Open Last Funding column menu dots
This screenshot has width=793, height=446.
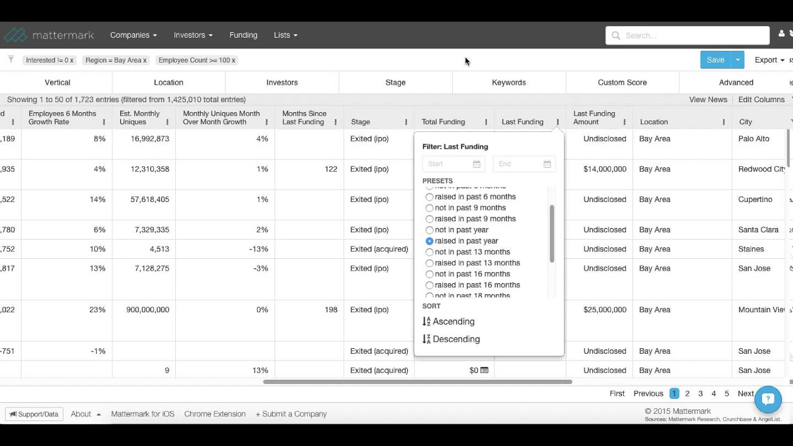click(x=558, y=122)
